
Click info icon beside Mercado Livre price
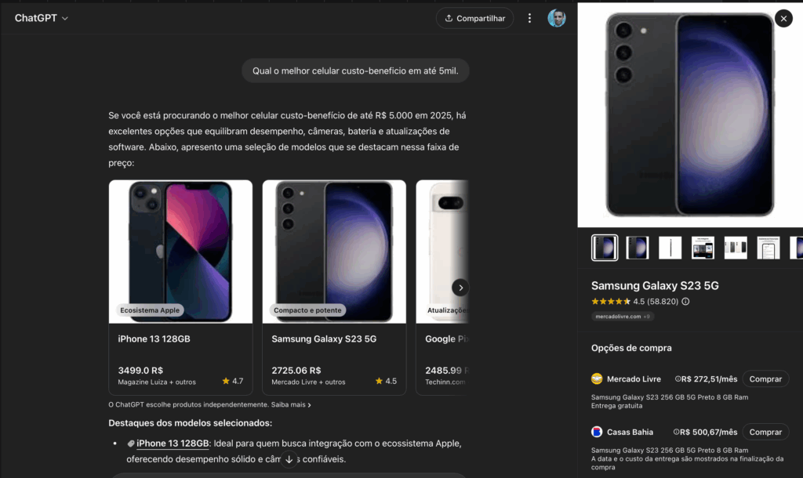click(678, 379)
